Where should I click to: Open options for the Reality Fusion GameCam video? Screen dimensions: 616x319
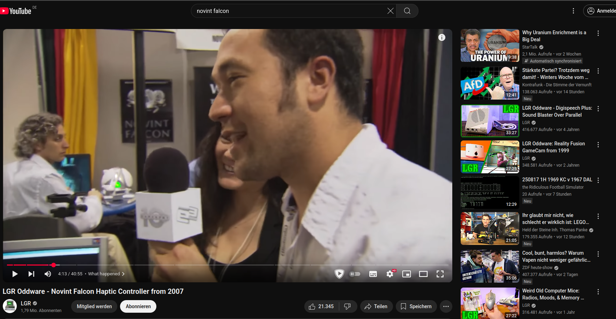coord(598,145)
